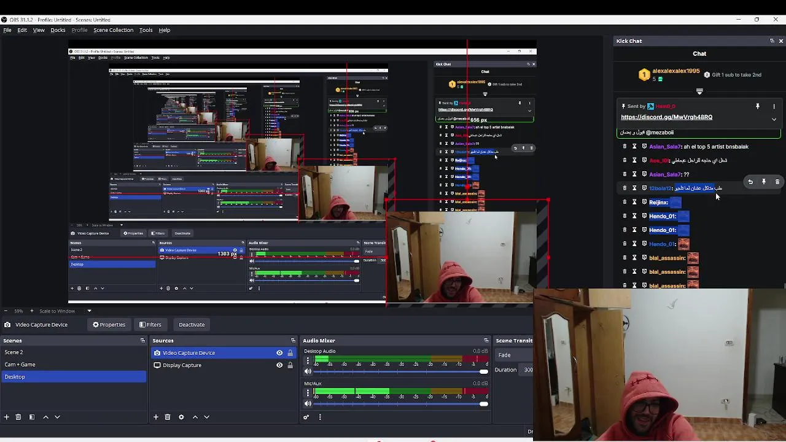Timeout author of the '??' message

(634, 174)
